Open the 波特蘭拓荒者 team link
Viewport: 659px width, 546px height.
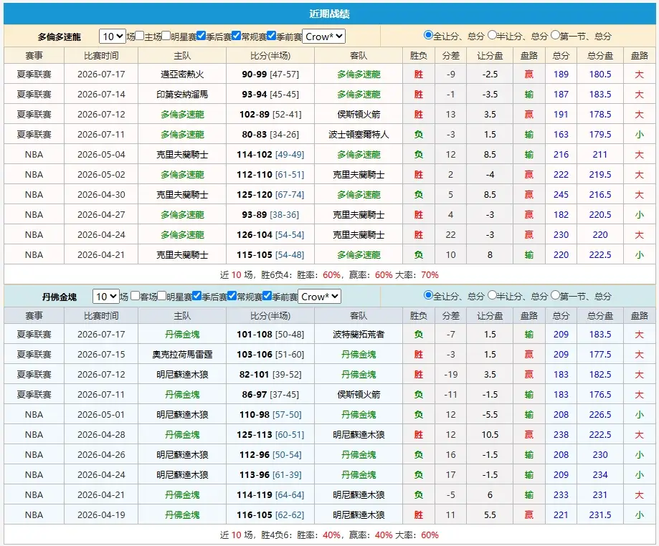[359, 335]
